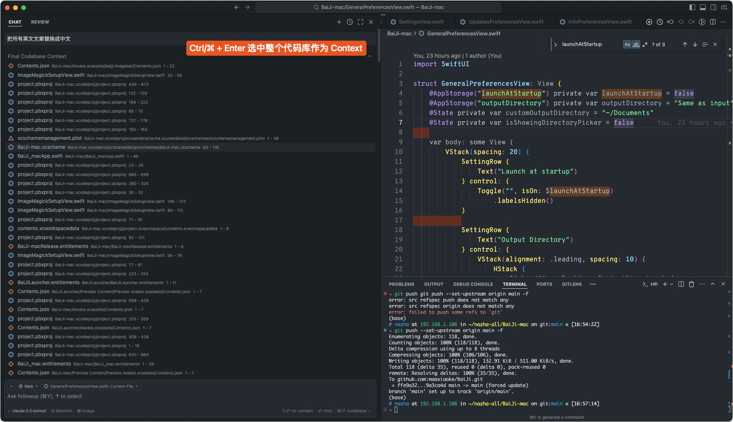Open chat history clock icon
This screenshot has height=422, width=733.
point(350,22)
